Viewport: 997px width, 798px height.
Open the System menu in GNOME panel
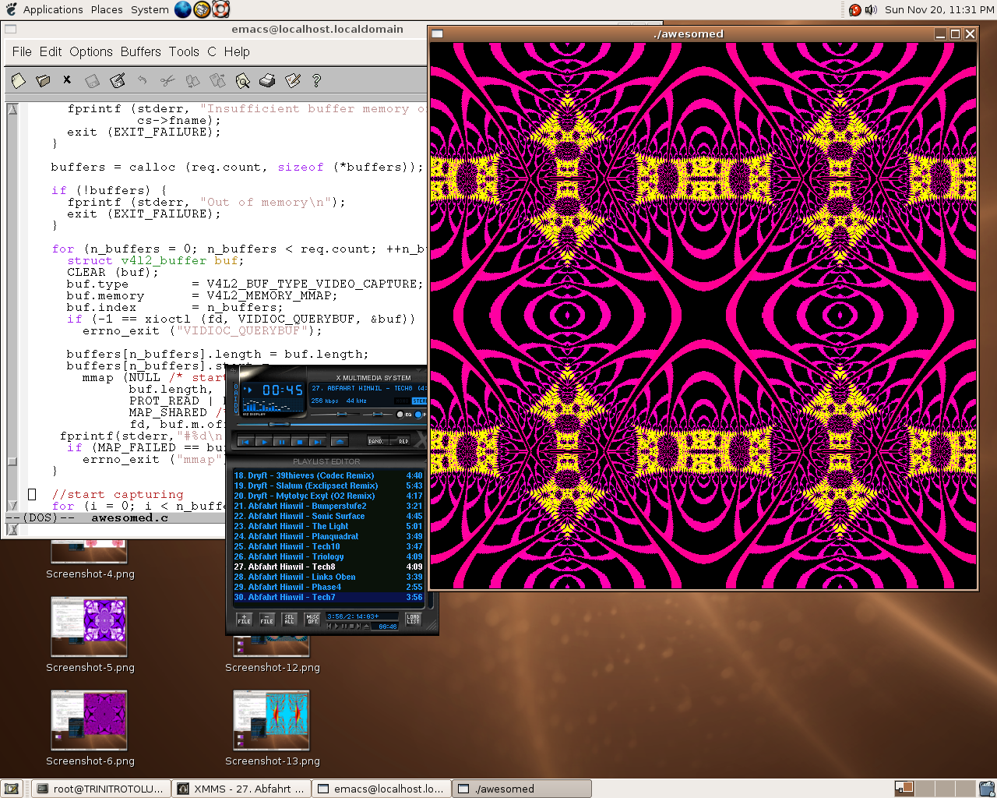click(x=150, y=9)
